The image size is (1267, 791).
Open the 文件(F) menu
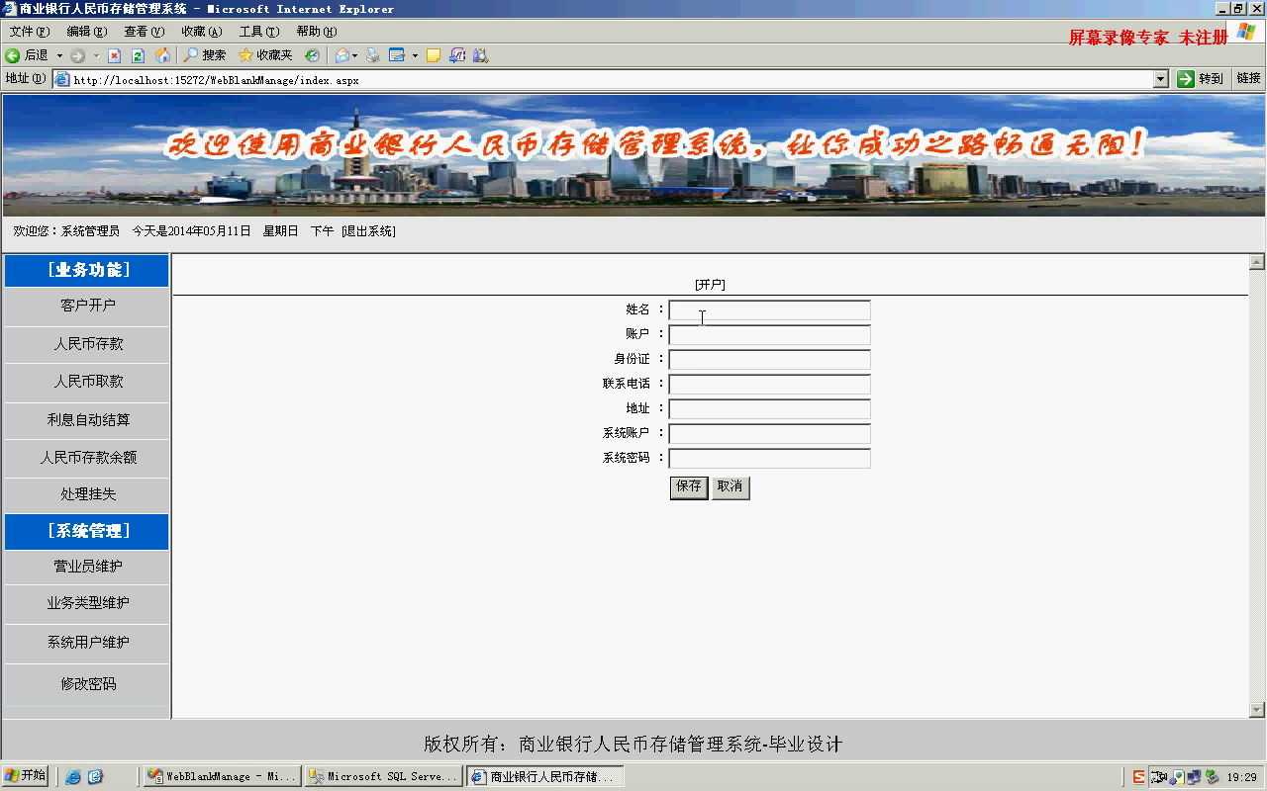click(29, 32)
